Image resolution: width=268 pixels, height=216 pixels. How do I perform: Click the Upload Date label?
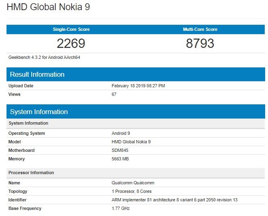(21, 86)
